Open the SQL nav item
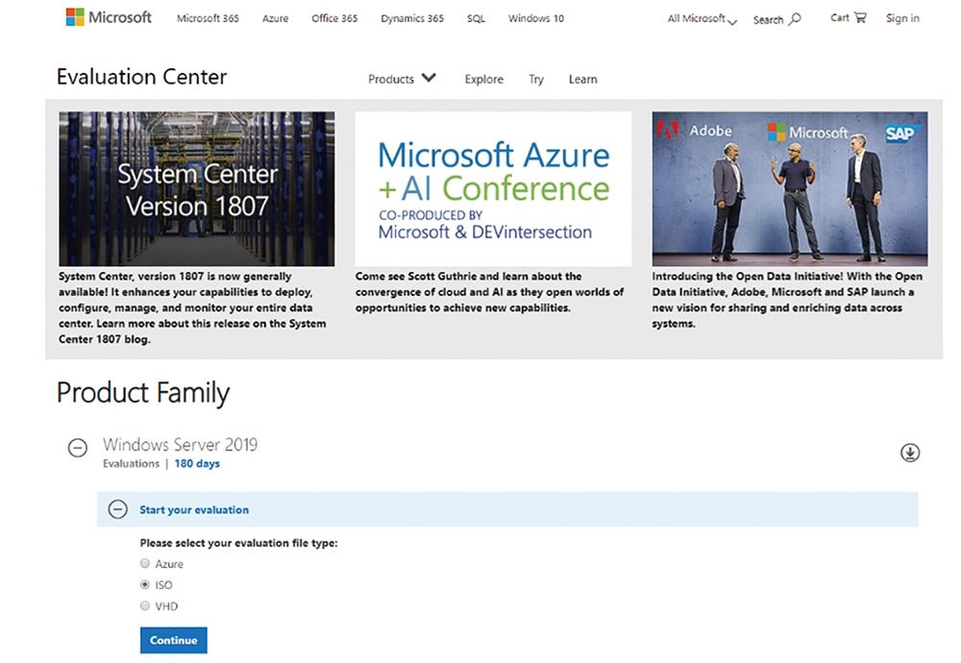 (x=476, y=18)
